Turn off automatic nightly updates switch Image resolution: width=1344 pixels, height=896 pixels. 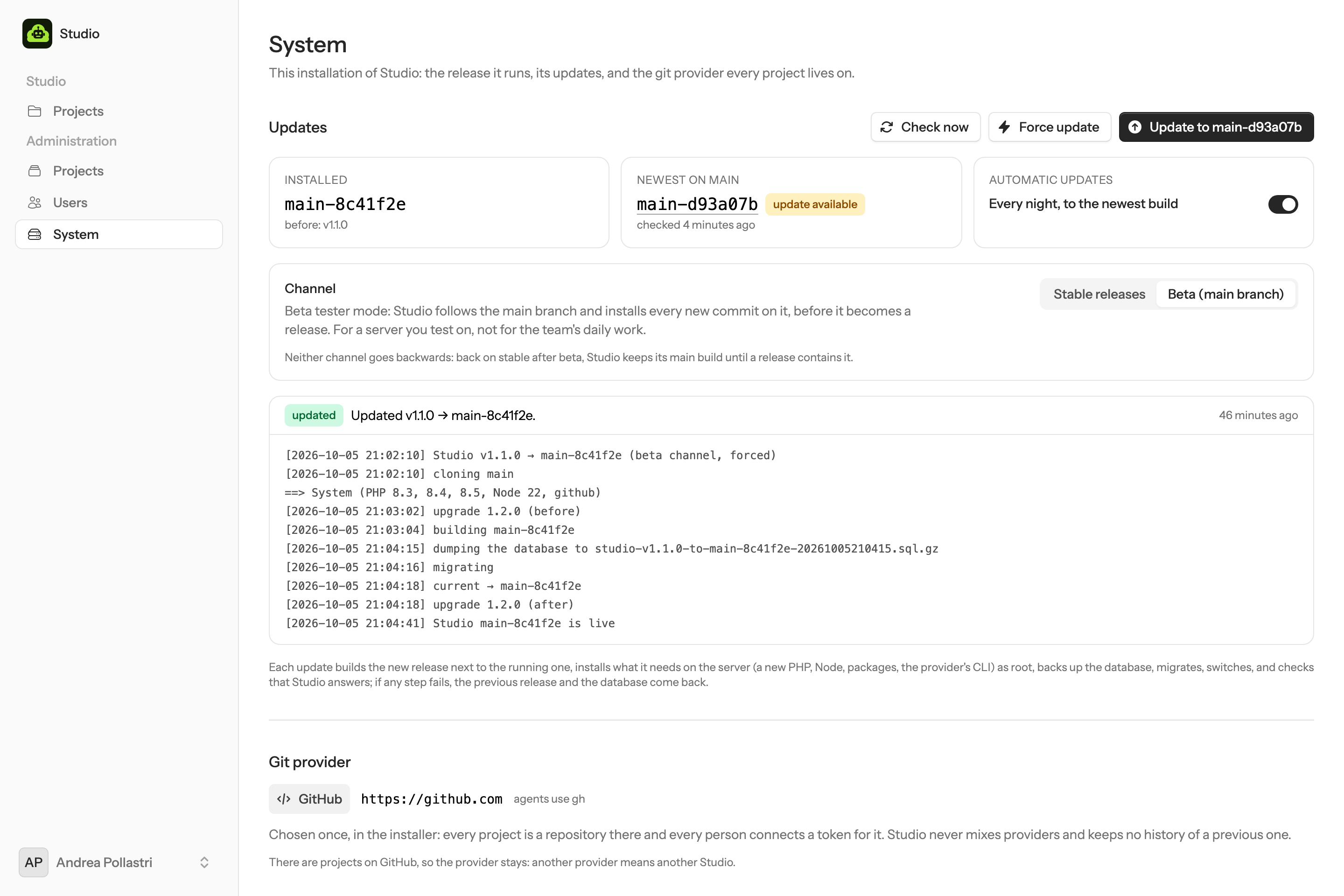point(1283,204)
